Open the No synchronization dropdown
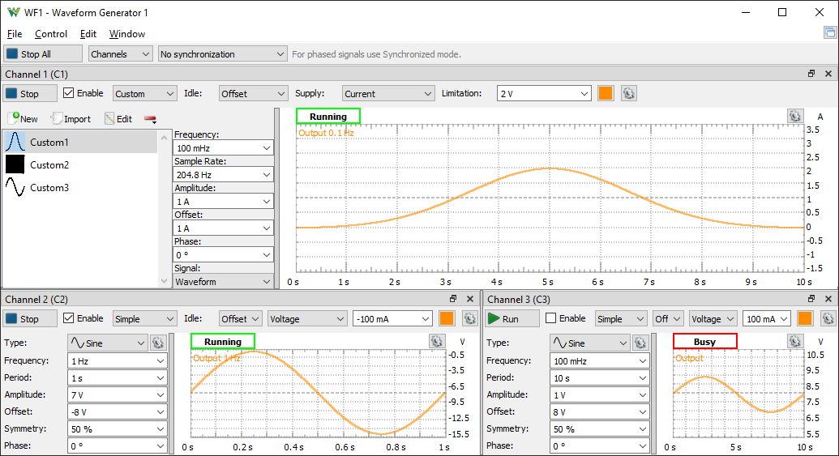 tap(223, 54)
